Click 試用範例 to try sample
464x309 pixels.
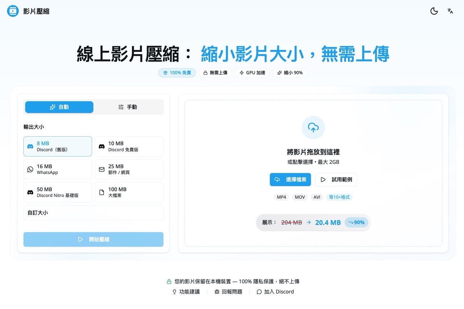tap(336, 180)
